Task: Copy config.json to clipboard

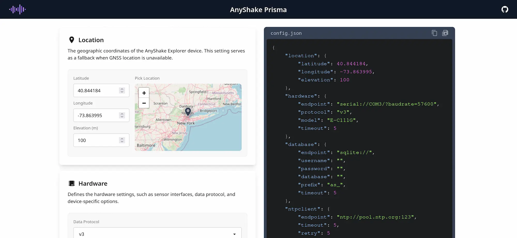Action: pyautogui.click(x=434, y=33)
